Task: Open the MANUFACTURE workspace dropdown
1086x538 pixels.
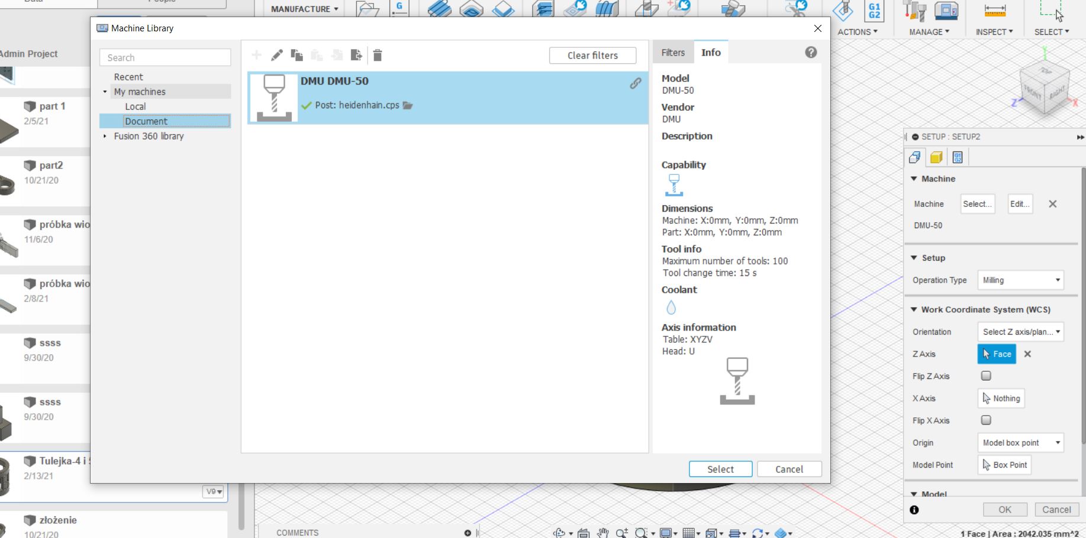Action: pyautogui.click(x=304, y=9)
